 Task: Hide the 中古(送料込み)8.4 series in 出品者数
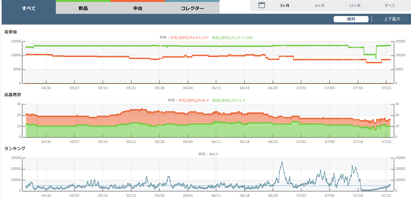[193, 101]
